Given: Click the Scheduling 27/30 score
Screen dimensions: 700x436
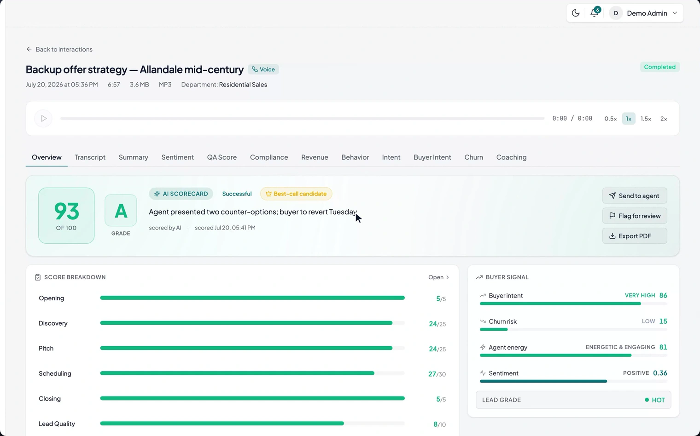Looking at the screenshot, I should click(x=437, y=374).
